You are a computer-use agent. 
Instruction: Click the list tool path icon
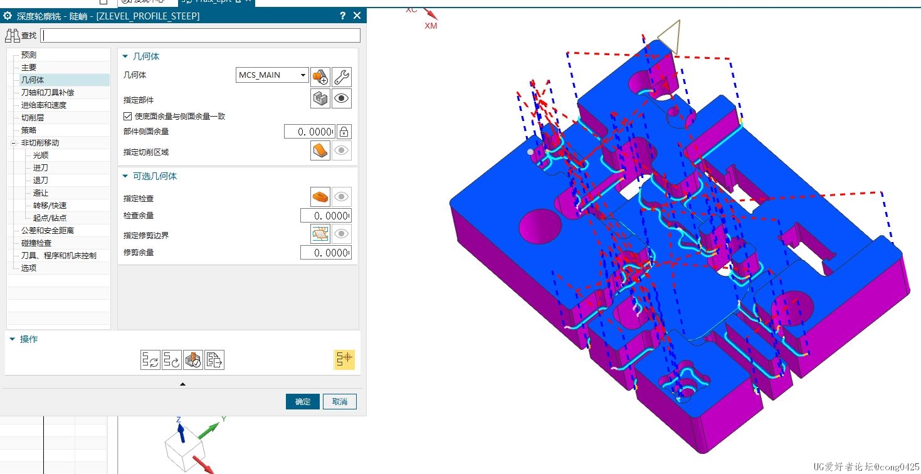click(x=214, y=360)
